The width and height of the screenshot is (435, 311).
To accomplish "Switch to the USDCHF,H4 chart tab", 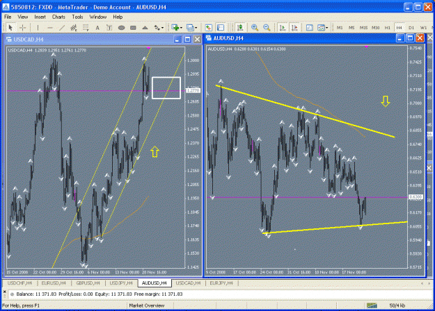I will point(19,283).
